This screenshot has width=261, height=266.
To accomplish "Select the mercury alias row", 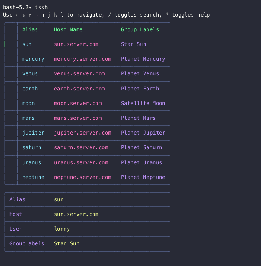I will (33, 59).
